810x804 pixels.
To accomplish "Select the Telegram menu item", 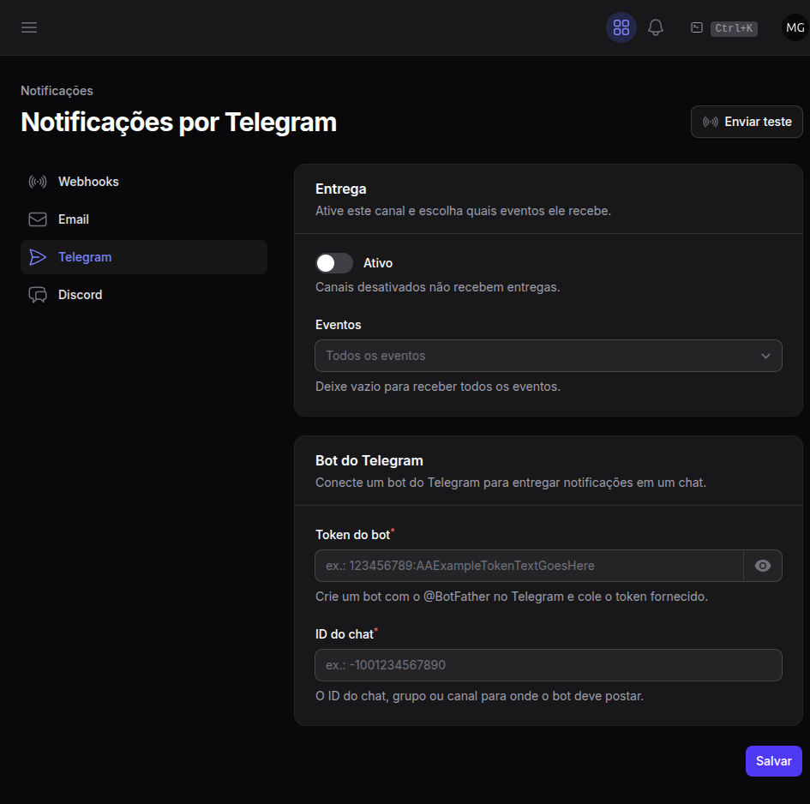I will (144, 257).
